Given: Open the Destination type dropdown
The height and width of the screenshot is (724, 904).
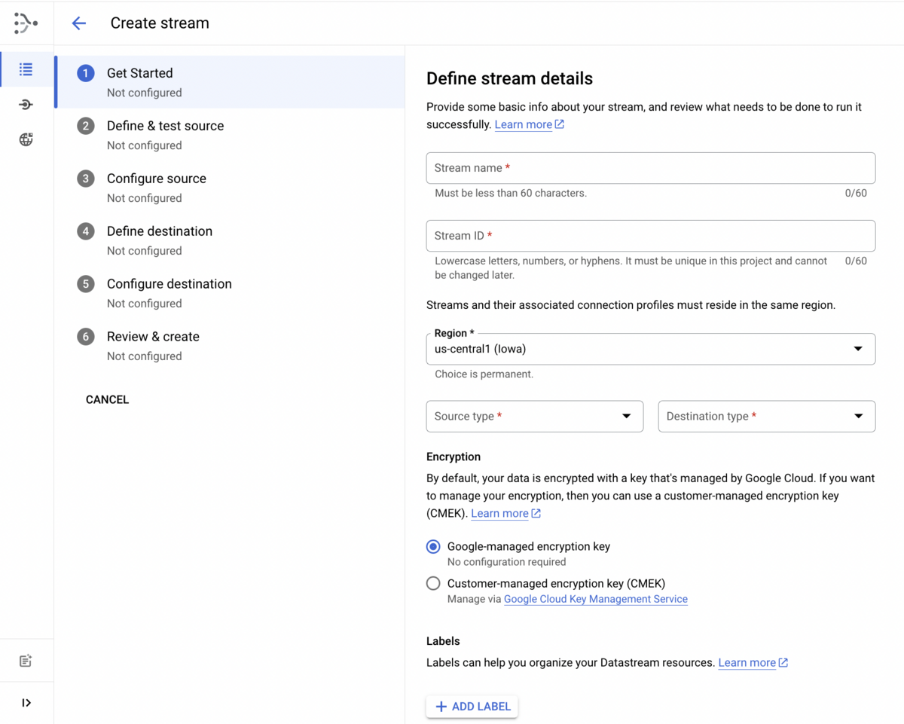Looking at the screenshot, I should click(x=766, y=416).
